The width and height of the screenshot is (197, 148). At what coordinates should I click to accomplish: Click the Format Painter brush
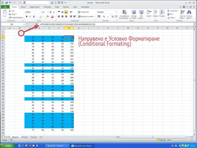click(10, 18)
